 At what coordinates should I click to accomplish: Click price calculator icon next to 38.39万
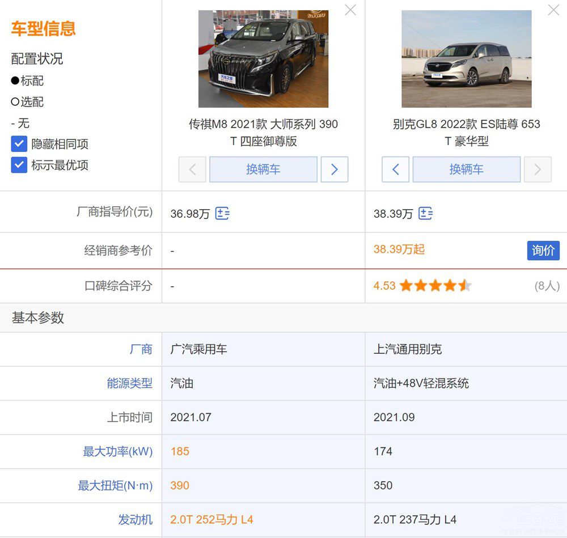[x=425, y=214]
